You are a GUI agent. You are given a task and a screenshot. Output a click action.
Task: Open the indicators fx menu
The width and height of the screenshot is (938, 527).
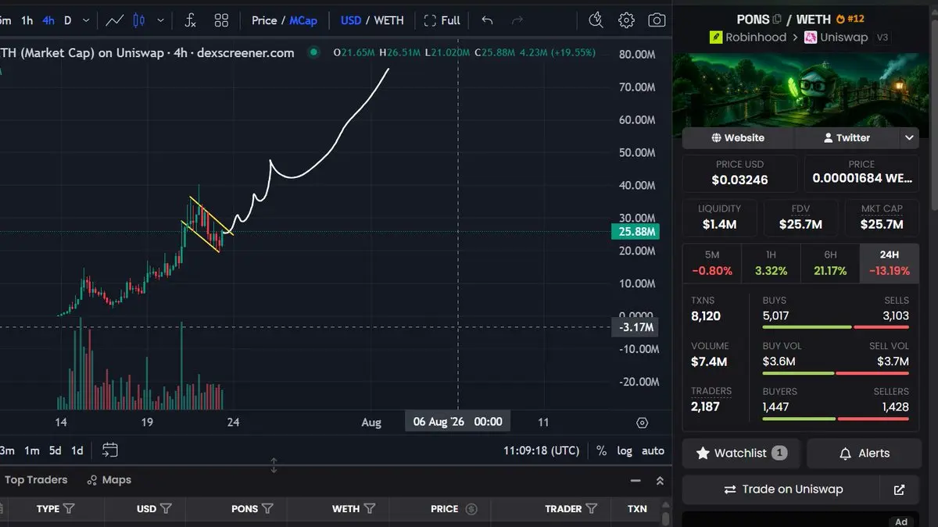tap(190, 20)
